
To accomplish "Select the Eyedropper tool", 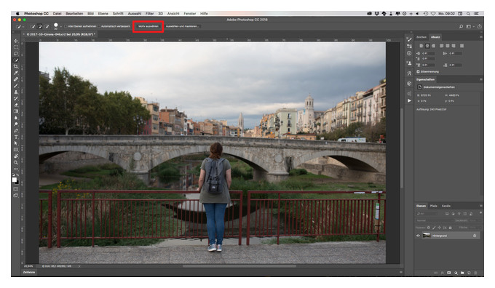I will coord(16,73).
